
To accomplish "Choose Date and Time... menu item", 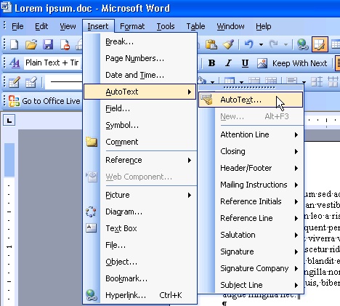I will [139, 75].
